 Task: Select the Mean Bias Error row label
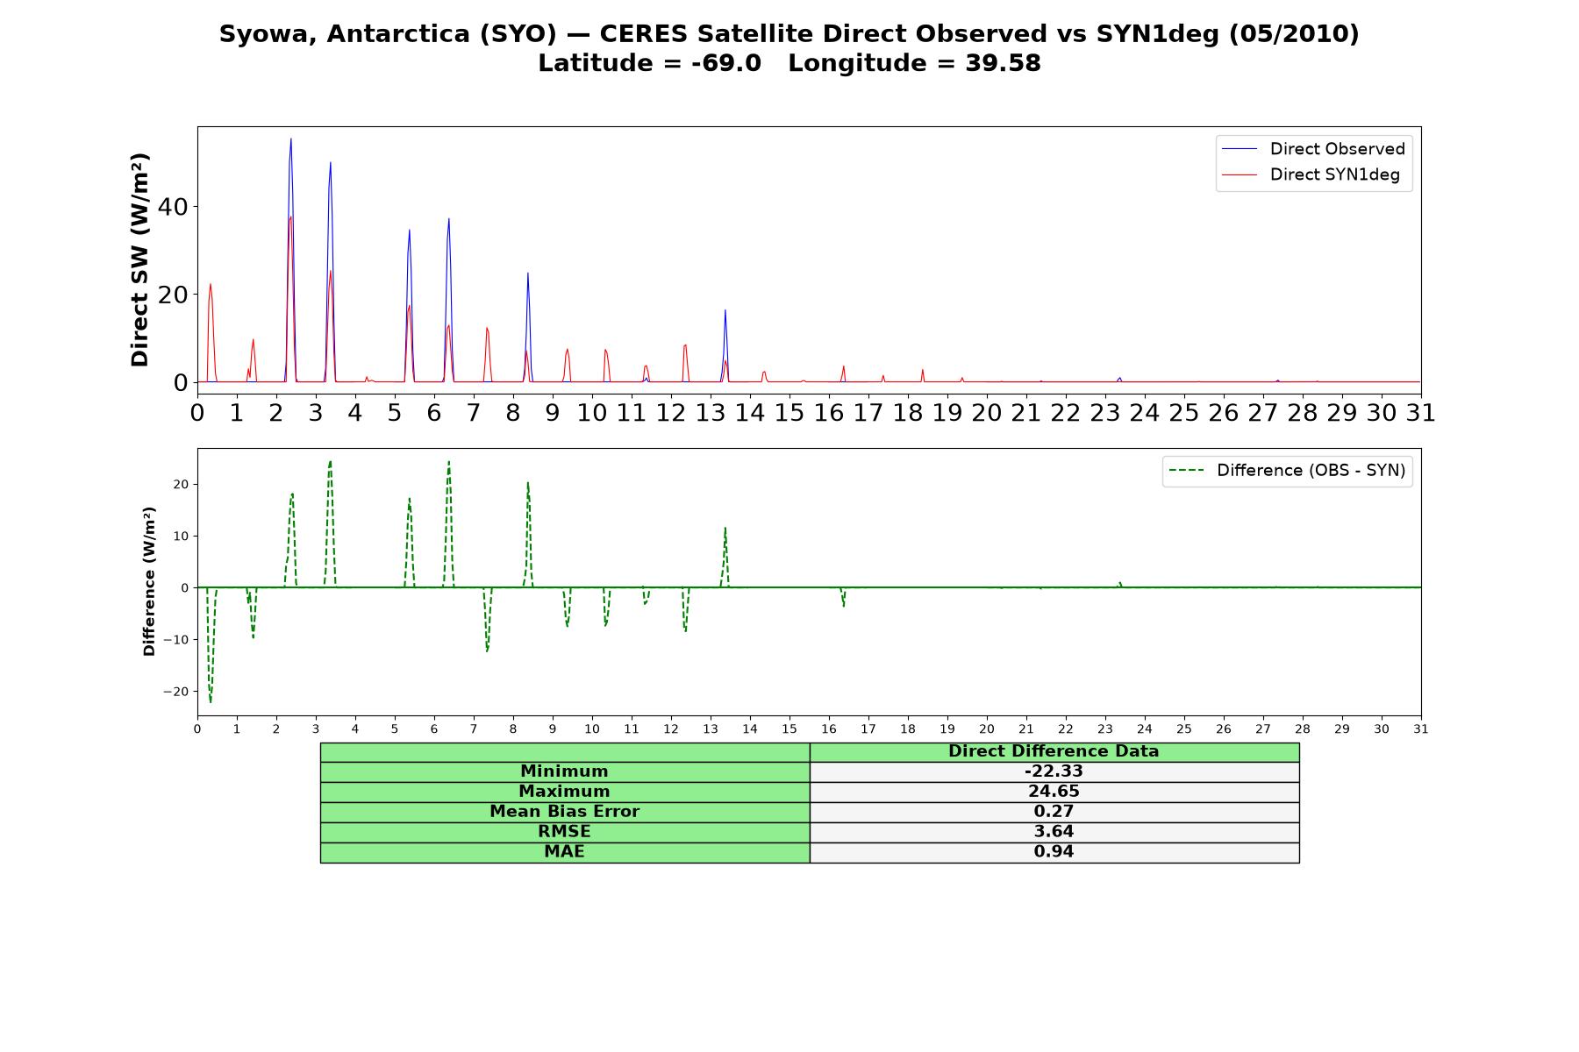coord(565,812)
